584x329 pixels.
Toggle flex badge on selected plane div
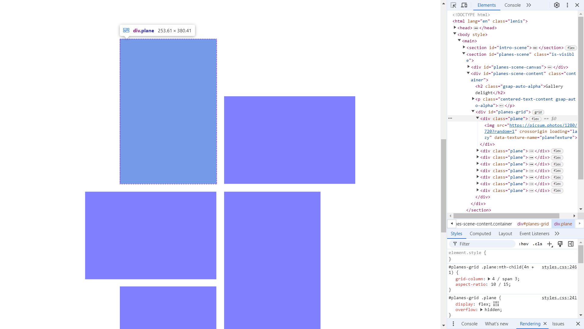tap(535, 119)
